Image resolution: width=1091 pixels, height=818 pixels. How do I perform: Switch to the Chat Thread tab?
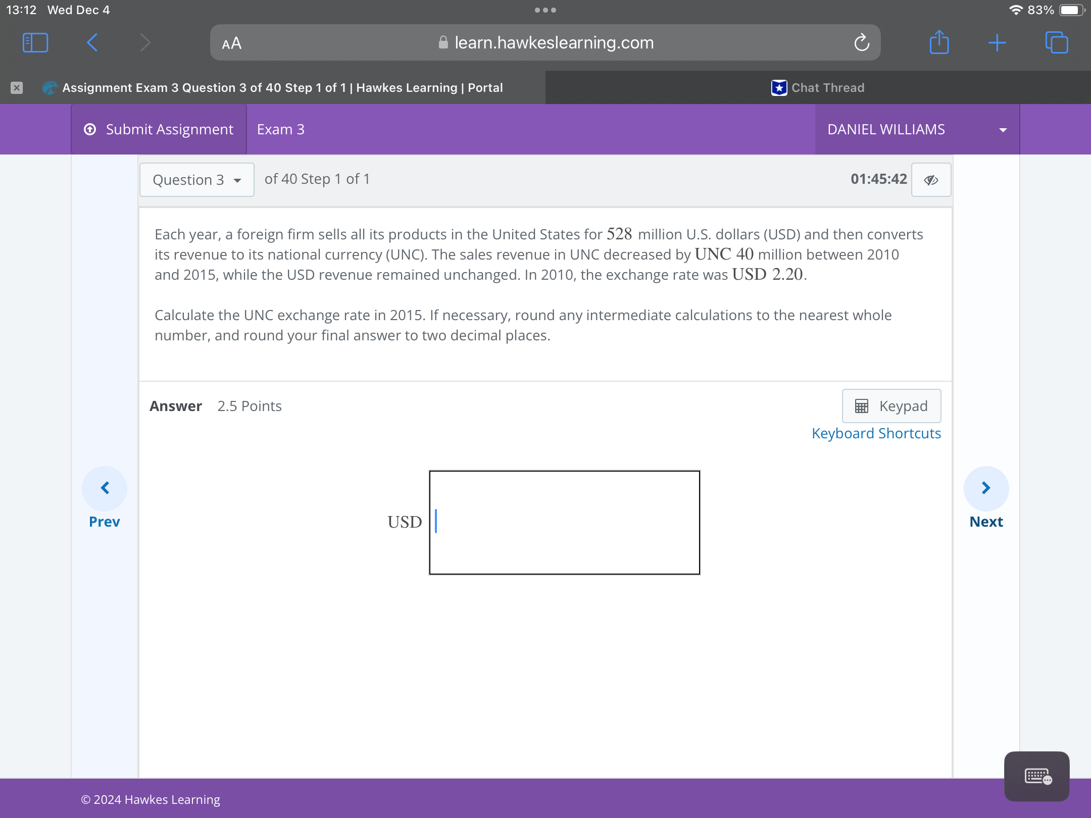(818, 88)
